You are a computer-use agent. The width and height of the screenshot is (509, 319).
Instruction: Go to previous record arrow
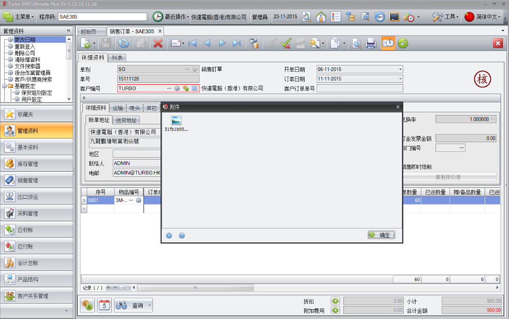(x=207, y=43)
